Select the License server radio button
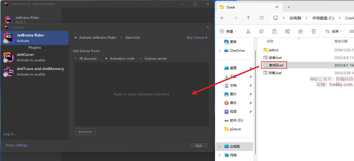This screenshot has height=161, width=354. [141, 59]
